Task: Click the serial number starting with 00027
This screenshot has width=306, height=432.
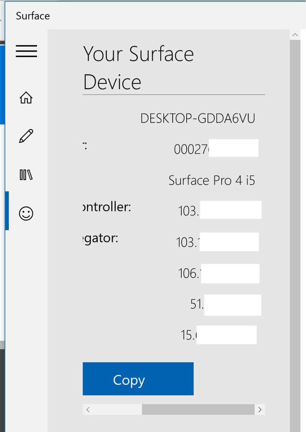Action: click(x=191, y=149)
